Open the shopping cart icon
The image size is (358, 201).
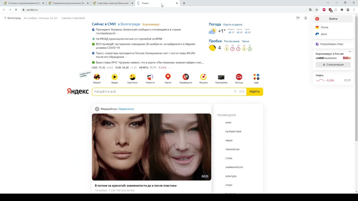(x=298, y=18)
